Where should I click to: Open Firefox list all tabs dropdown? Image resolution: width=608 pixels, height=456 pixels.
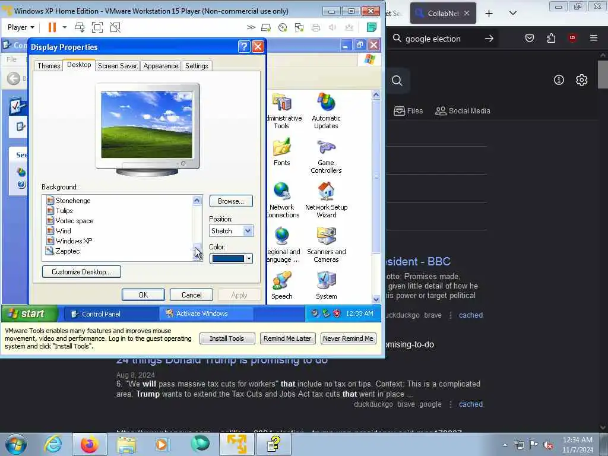(512, 14)
